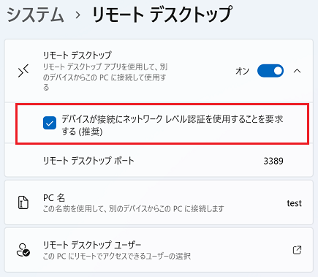318x277 pixels.
Task: Select the リモート デスクトップ page title
Action: 162,15
